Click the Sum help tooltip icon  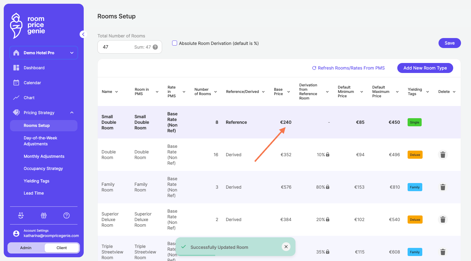[155, 47]
